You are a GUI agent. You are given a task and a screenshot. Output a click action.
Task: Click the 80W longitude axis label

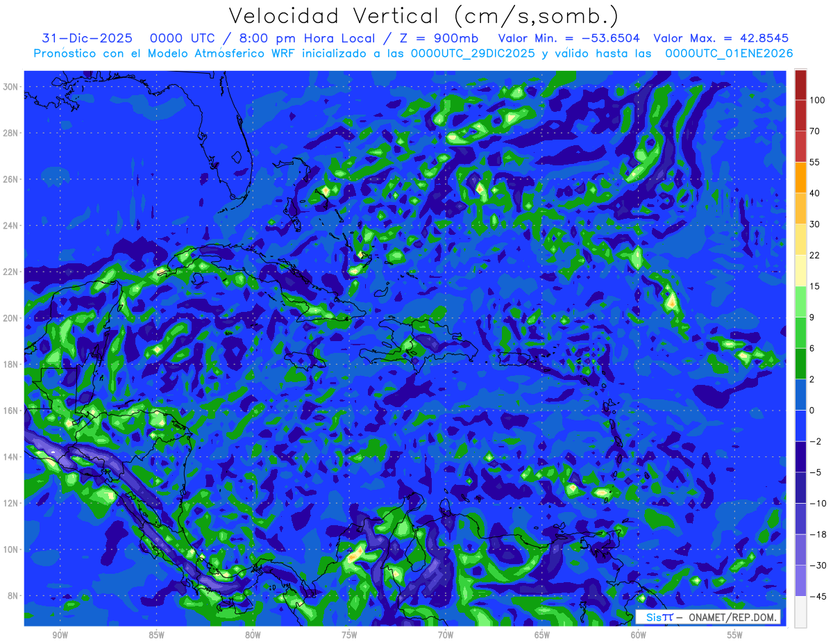tap(253, 635)
